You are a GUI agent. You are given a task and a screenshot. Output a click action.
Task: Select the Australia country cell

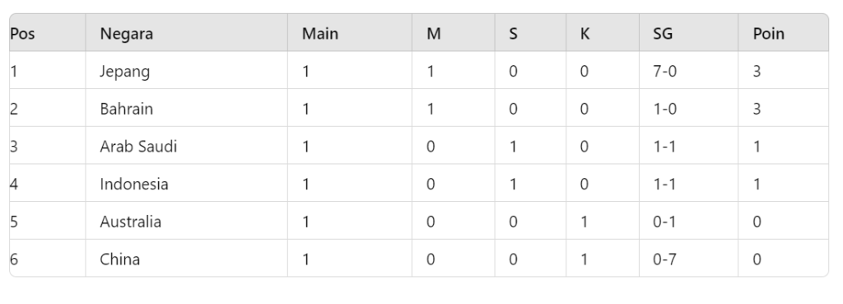(186, 222)
